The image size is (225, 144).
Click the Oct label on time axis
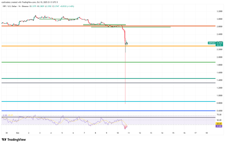click(18, 133)
